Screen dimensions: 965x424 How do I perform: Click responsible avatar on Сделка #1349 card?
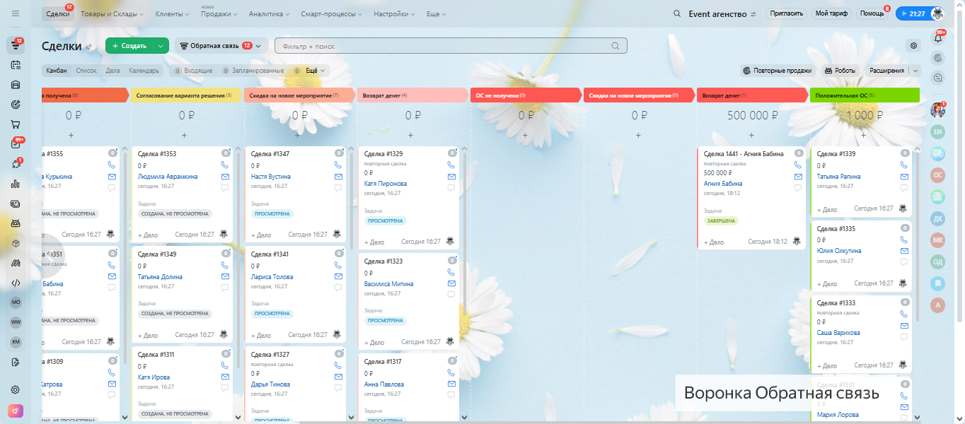pyautogui.click(x=224, y=335)
